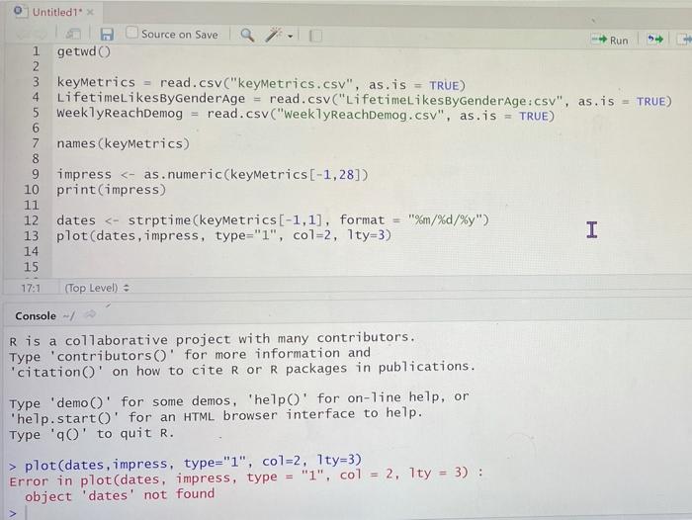Click the "Type 'demo()' for some demos" line
This screenshot has width=692, height=520.
pos(239,400)
